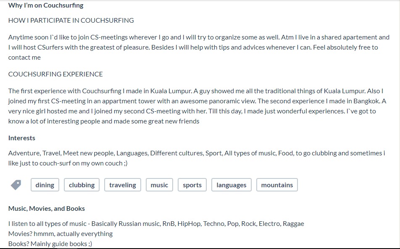
Task: Select the mountains tag
Action: pos(277,185)
